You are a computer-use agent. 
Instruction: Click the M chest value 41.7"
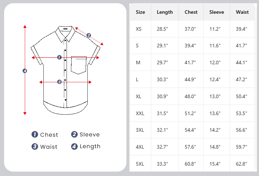click(x=190, y=63)
